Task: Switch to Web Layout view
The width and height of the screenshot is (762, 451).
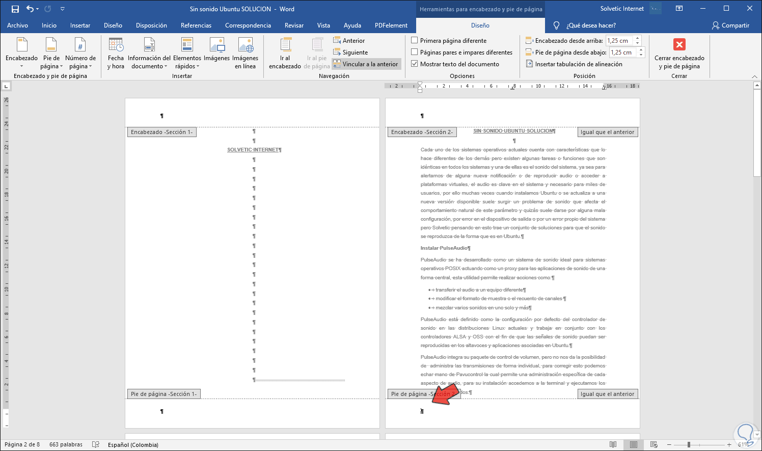Action: pos(654,445)
